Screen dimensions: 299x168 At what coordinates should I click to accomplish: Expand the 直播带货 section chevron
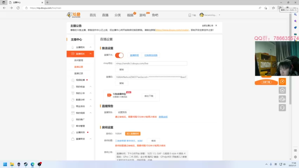point(90,139)
